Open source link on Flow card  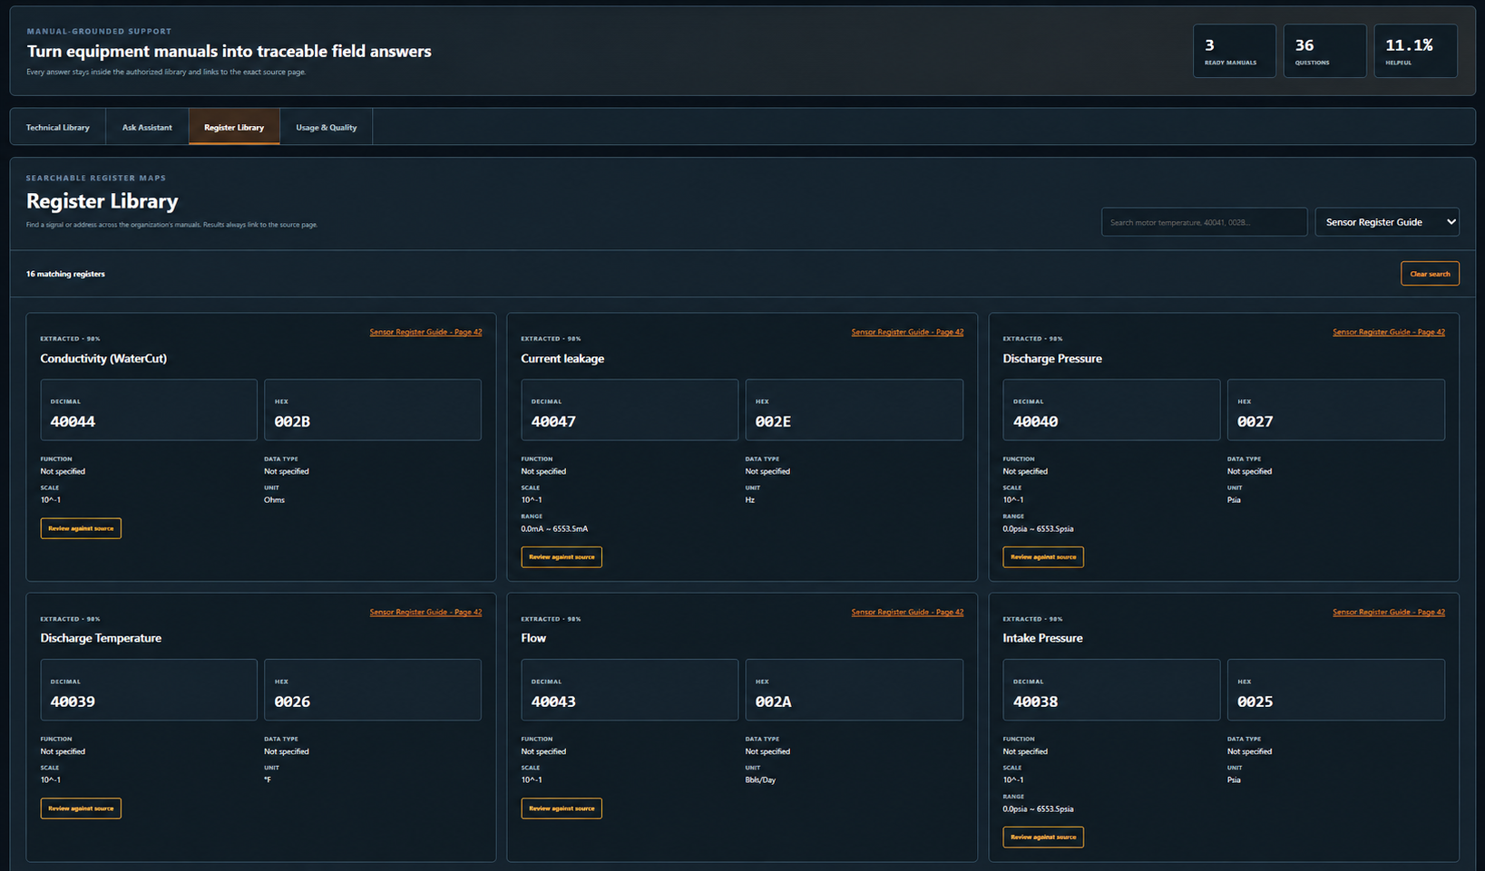pyautogui.click(x=907, y=612)
